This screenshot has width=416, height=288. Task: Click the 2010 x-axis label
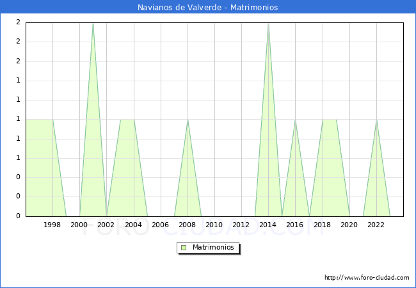[x=214, y=225]
